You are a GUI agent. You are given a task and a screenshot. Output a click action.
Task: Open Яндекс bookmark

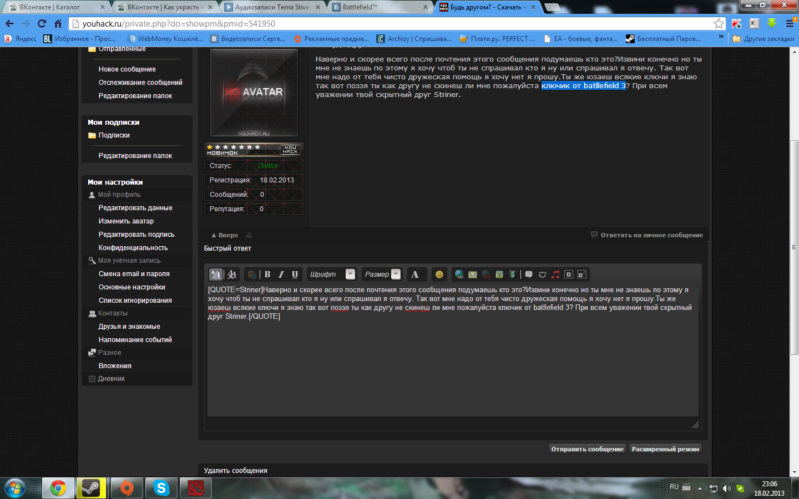[x=21, y=39]
